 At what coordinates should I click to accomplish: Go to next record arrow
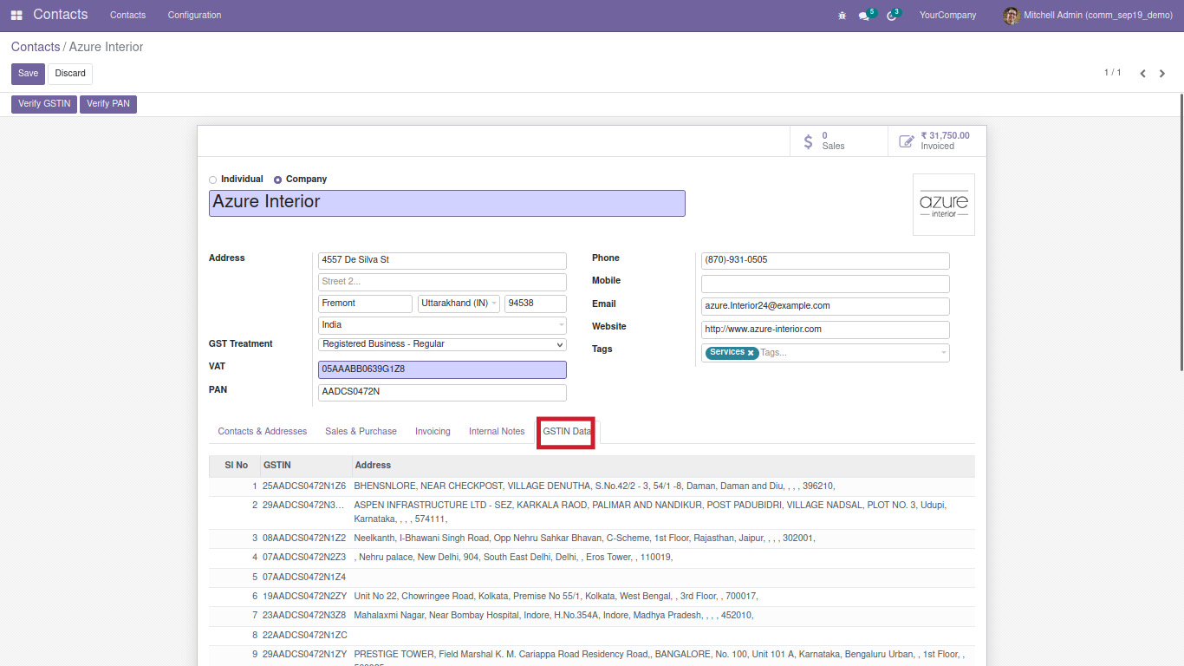pyautogui.click(x=1162, y=74)
